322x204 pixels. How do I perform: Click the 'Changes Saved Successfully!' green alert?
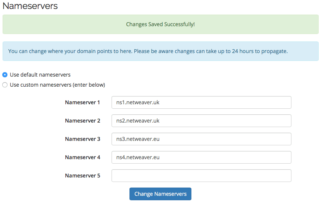160,24
